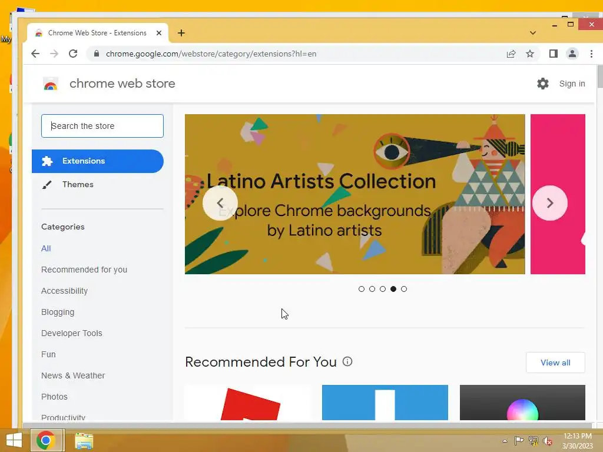Jump to fifth carousel slide dot
The width and height of the screenshot is (603, 452).
(404, 289)
